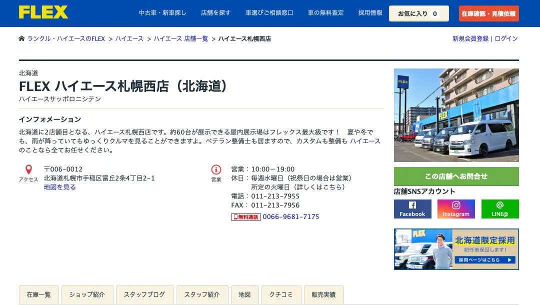The height and width of the screenshot is (305, 540).
Task: Open the store's LINE@ account
Action: tap(500, 209)
